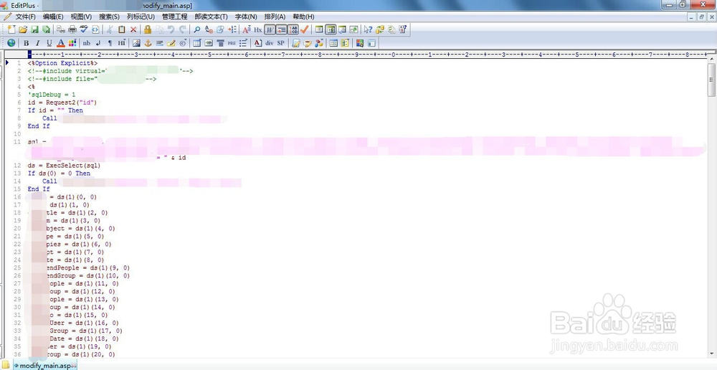The image size is (717, 370).
Task: Toggle Italic I formatting
Action: 37,43
